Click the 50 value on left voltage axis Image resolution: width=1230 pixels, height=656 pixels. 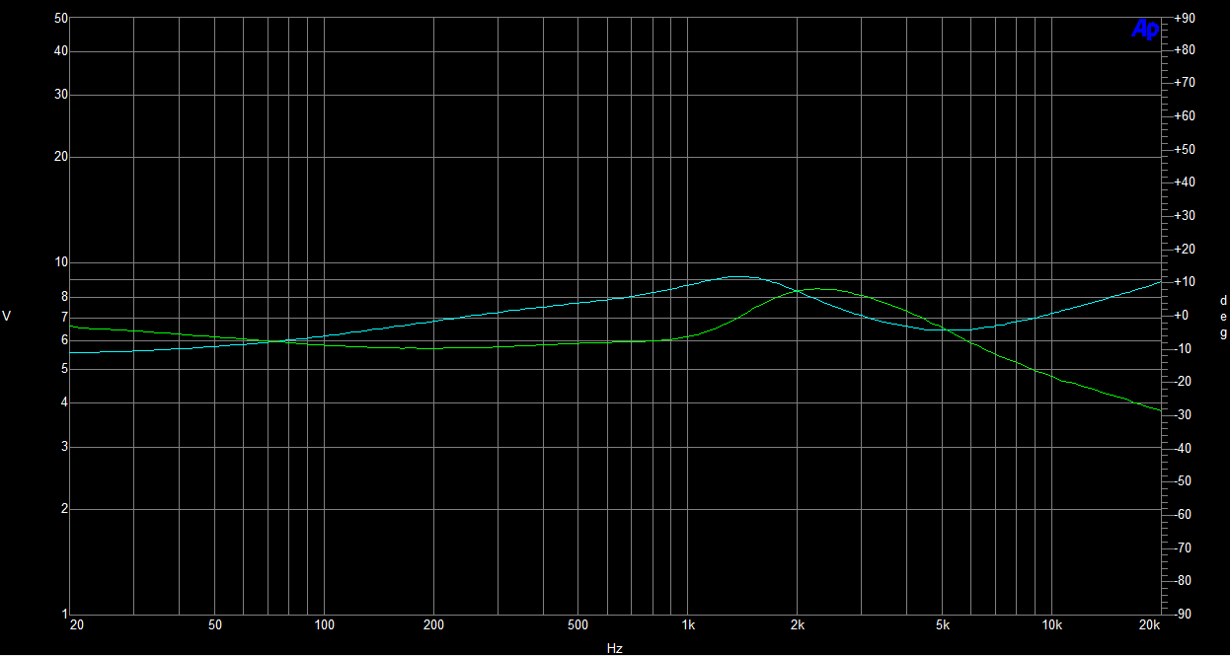61,18
